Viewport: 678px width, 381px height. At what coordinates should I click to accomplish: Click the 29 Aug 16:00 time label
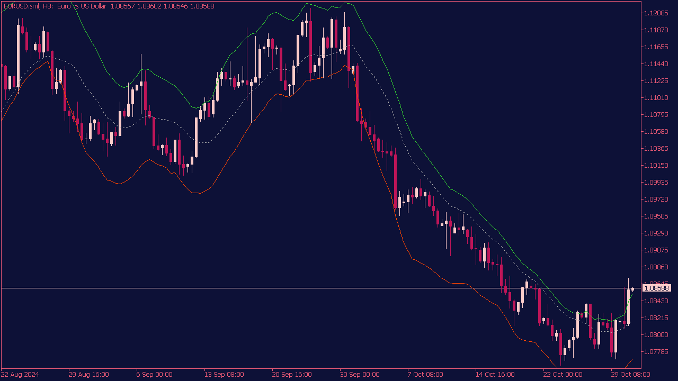(x=88, y=375)
